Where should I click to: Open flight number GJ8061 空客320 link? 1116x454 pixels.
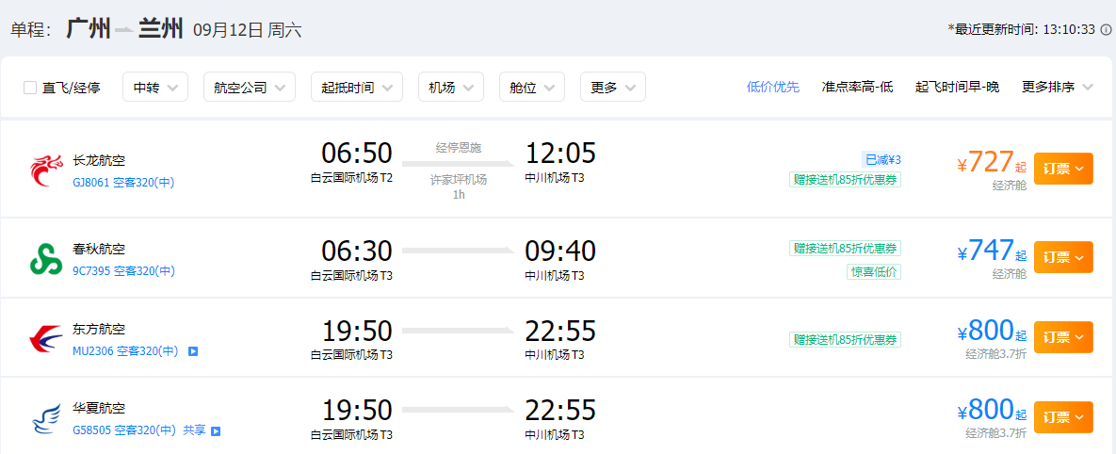(123, 182)
